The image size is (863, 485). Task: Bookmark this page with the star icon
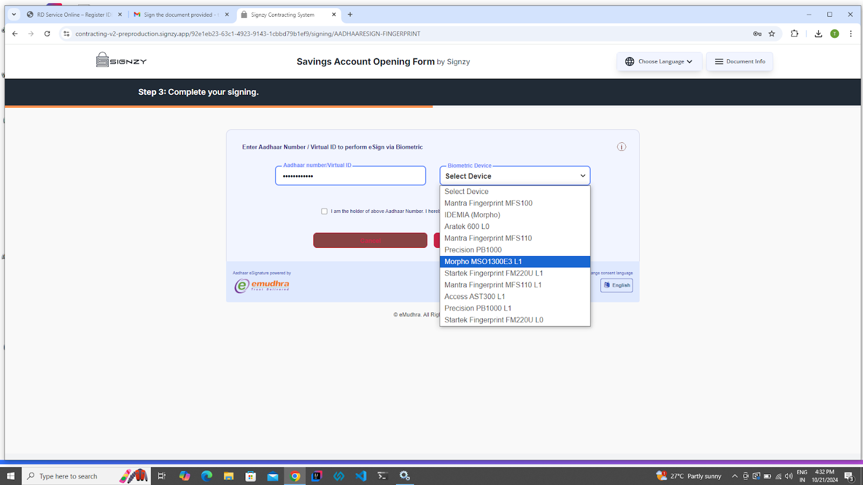pyautogui.click(x=772, y=33)
